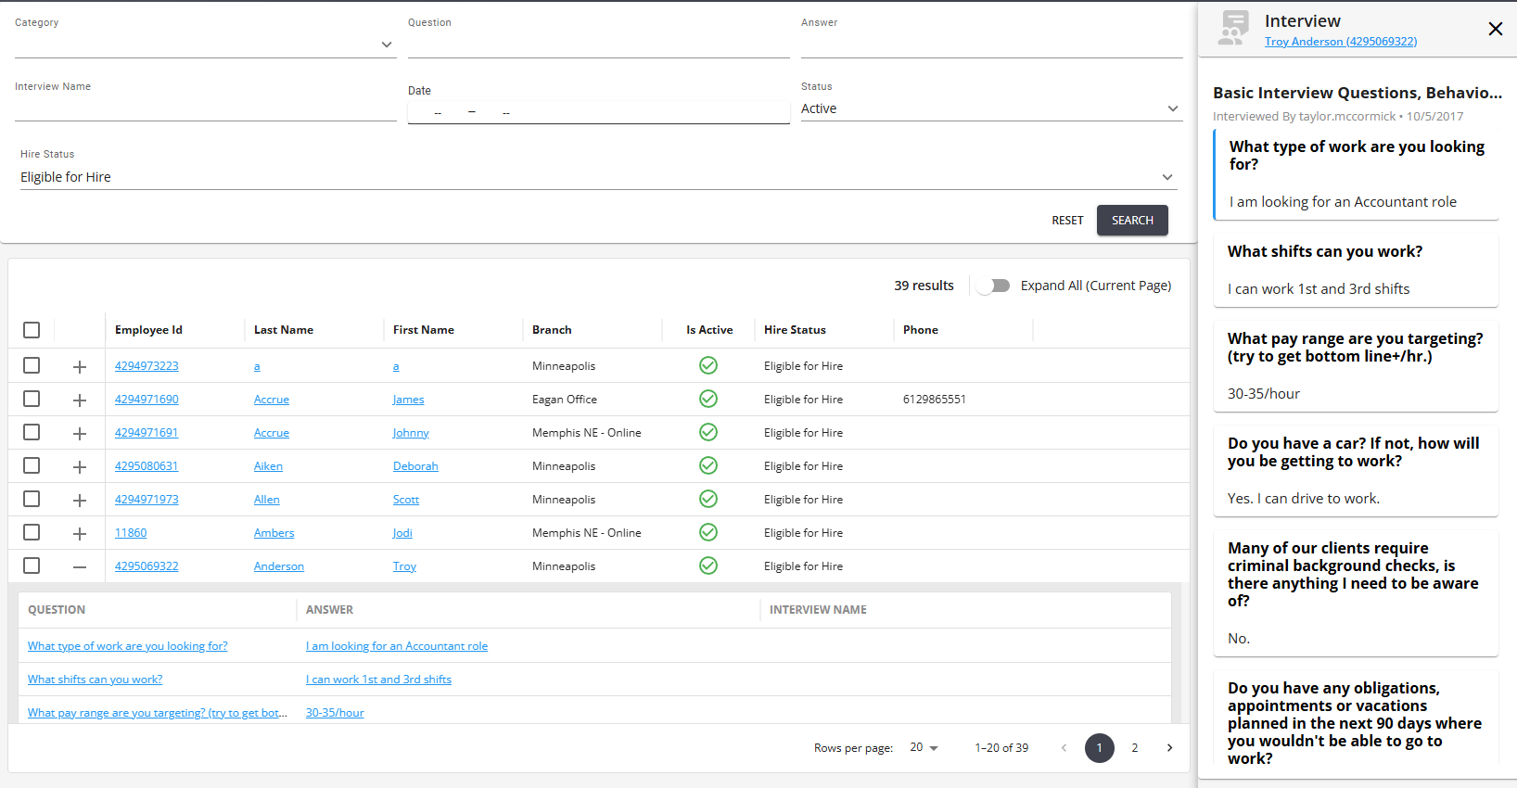This screenshot has height=788, width=1517.
Task: Sort by Branch column header
Action: coord(552,330)
